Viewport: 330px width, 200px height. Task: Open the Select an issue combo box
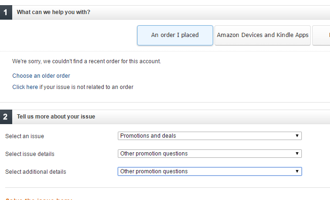[209, 136]
